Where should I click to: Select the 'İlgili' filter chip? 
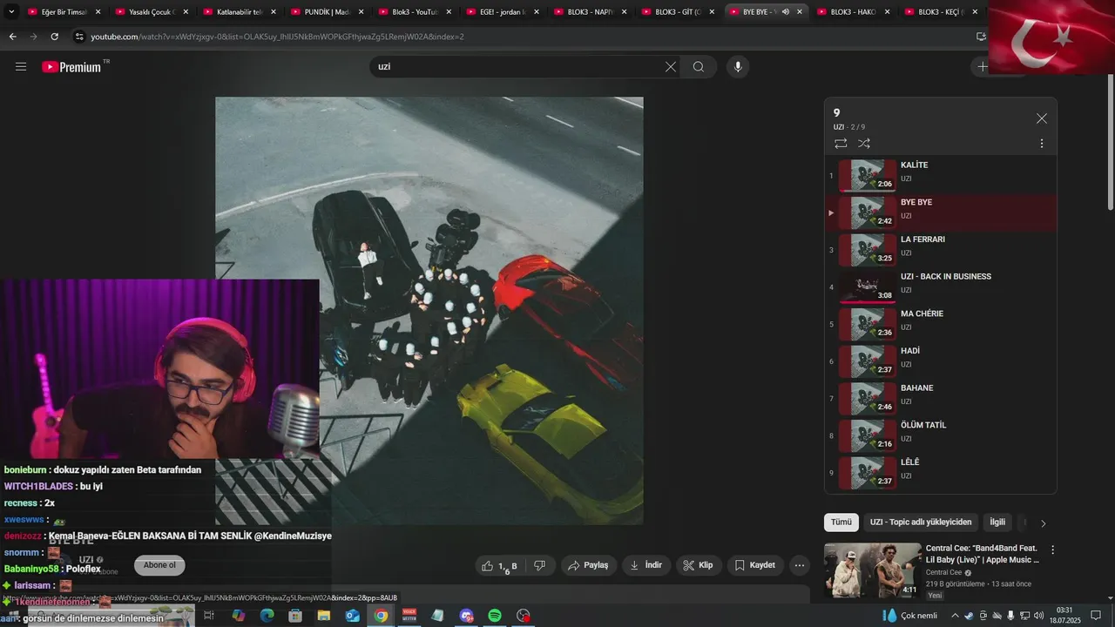(997, 522)
